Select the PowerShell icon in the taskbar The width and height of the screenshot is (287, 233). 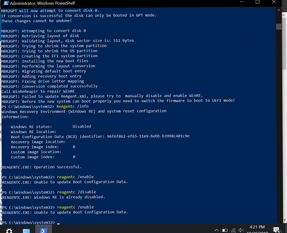[44, 230]
